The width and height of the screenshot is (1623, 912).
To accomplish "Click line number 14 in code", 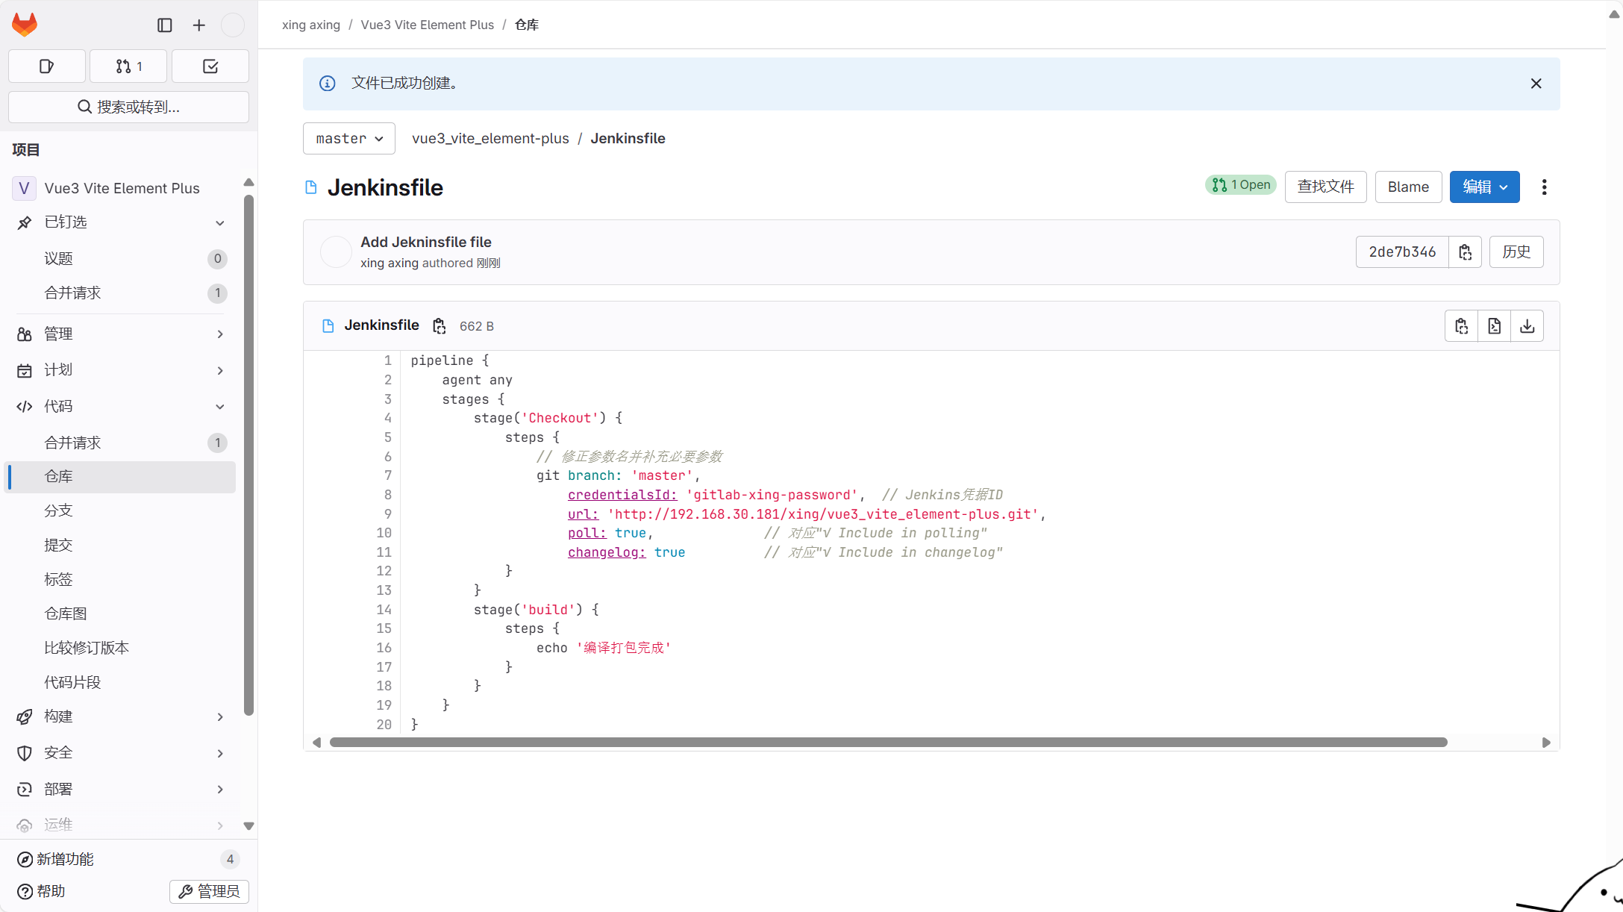I will (384, 610).
